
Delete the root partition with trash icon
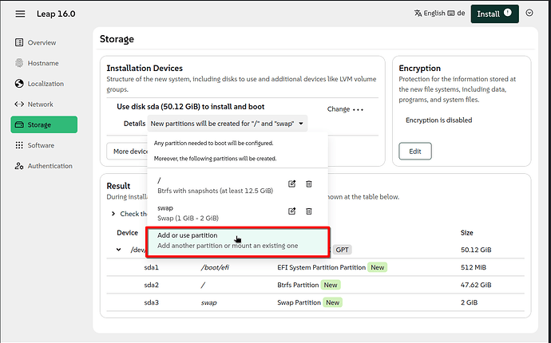click(309, 183)
